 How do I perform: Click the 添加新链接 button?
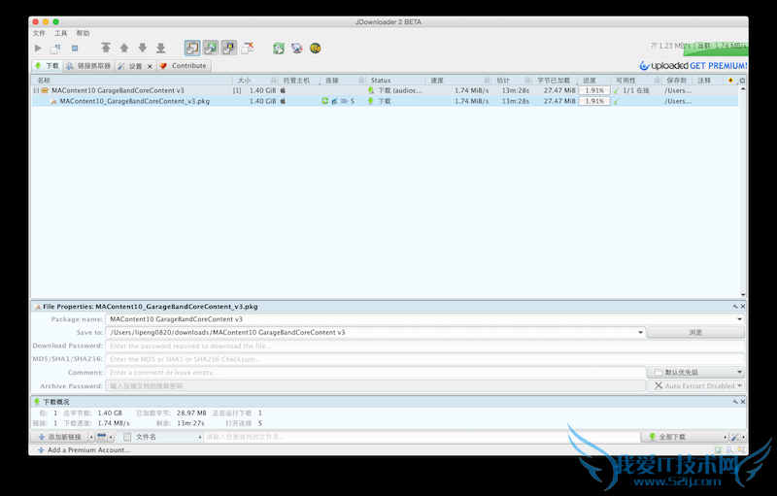[60, 438]
